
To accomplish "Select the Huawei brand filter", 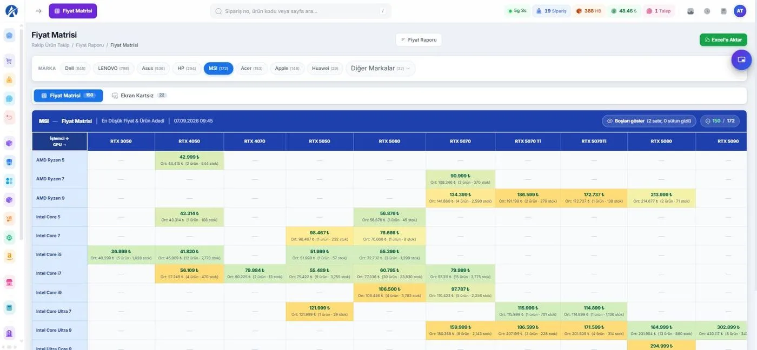I will (x=325, y=69).
